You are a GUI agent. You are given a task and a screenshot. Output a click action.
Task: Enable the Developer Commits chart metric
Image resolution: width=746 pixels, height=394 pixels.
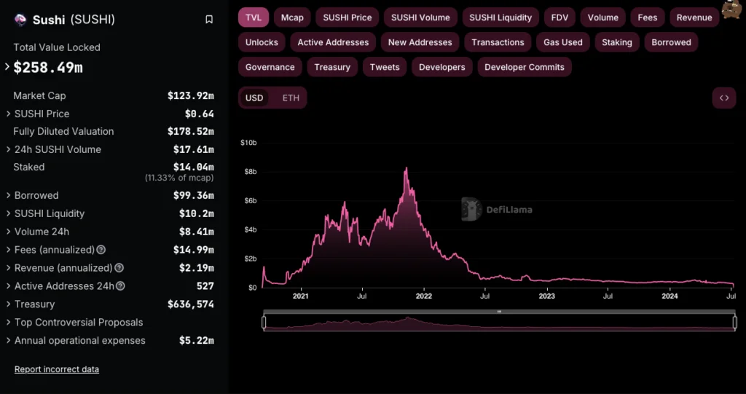(525, 67)
